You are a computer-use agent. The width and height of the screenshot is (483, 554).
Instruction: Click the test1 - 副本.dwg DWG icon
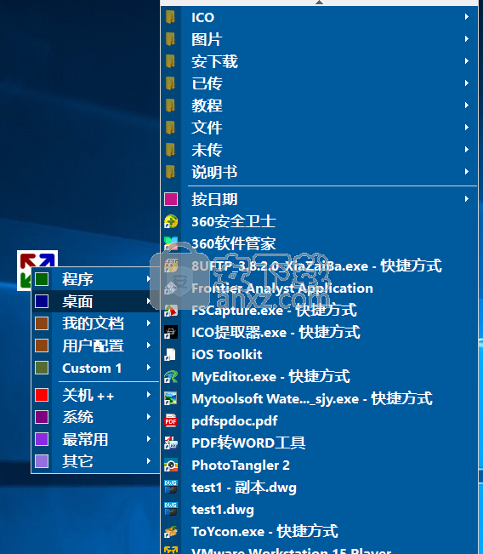tap(171, 488)
